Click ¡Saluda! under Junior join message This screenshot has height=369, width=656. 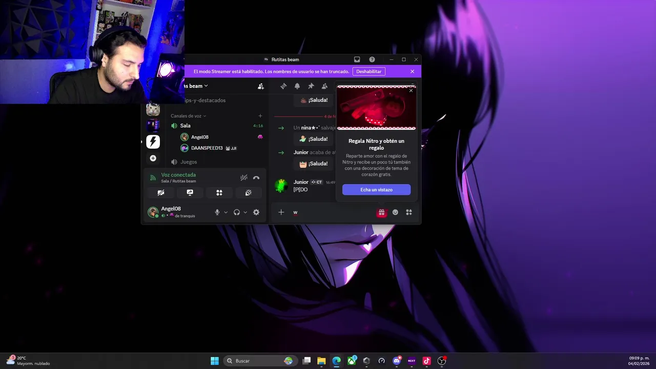click(x=314, y=163)
